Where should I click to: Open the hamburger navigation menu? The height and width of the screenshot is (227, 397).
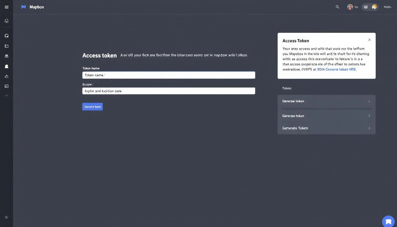(6, 7)
